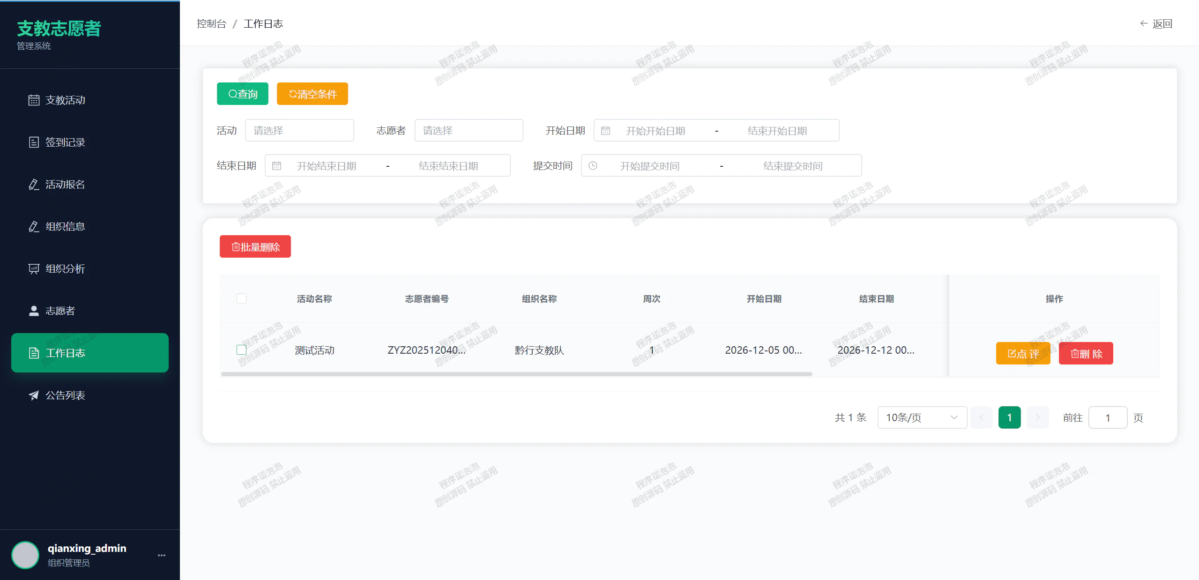Click the 组织分析 chart board icon
This screenshot has width=1199, height=580.
tap(34, 269)
